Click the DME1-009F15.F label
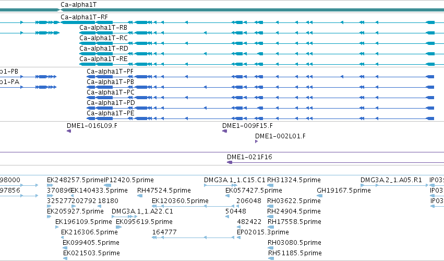444x261 pixels. [247, 126]
